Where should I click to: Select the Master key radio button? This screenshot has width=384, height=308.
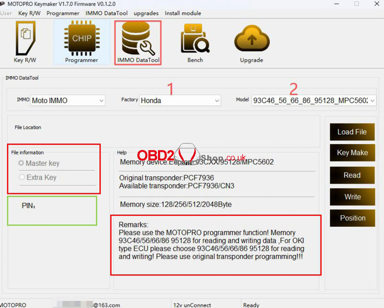21,163
